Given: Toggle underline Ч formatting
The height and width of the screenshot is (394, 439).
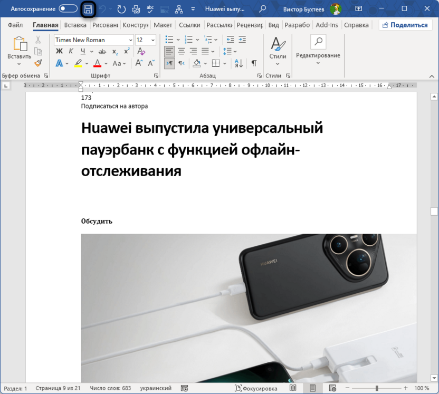Looking at the screenshot, I should pyautogui.click(x=83, y=51).
